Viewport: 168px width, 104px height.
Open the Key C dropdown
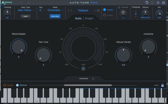tap(42, 10)
